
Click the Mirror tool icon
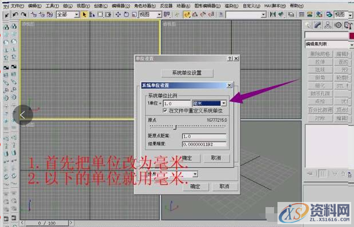[273, 15]
